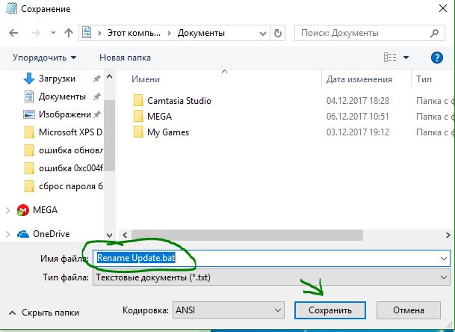Click date '03.12.2017 19:12' cell
The height and width of the screenshot is (332, 455).
coord(357,132)
